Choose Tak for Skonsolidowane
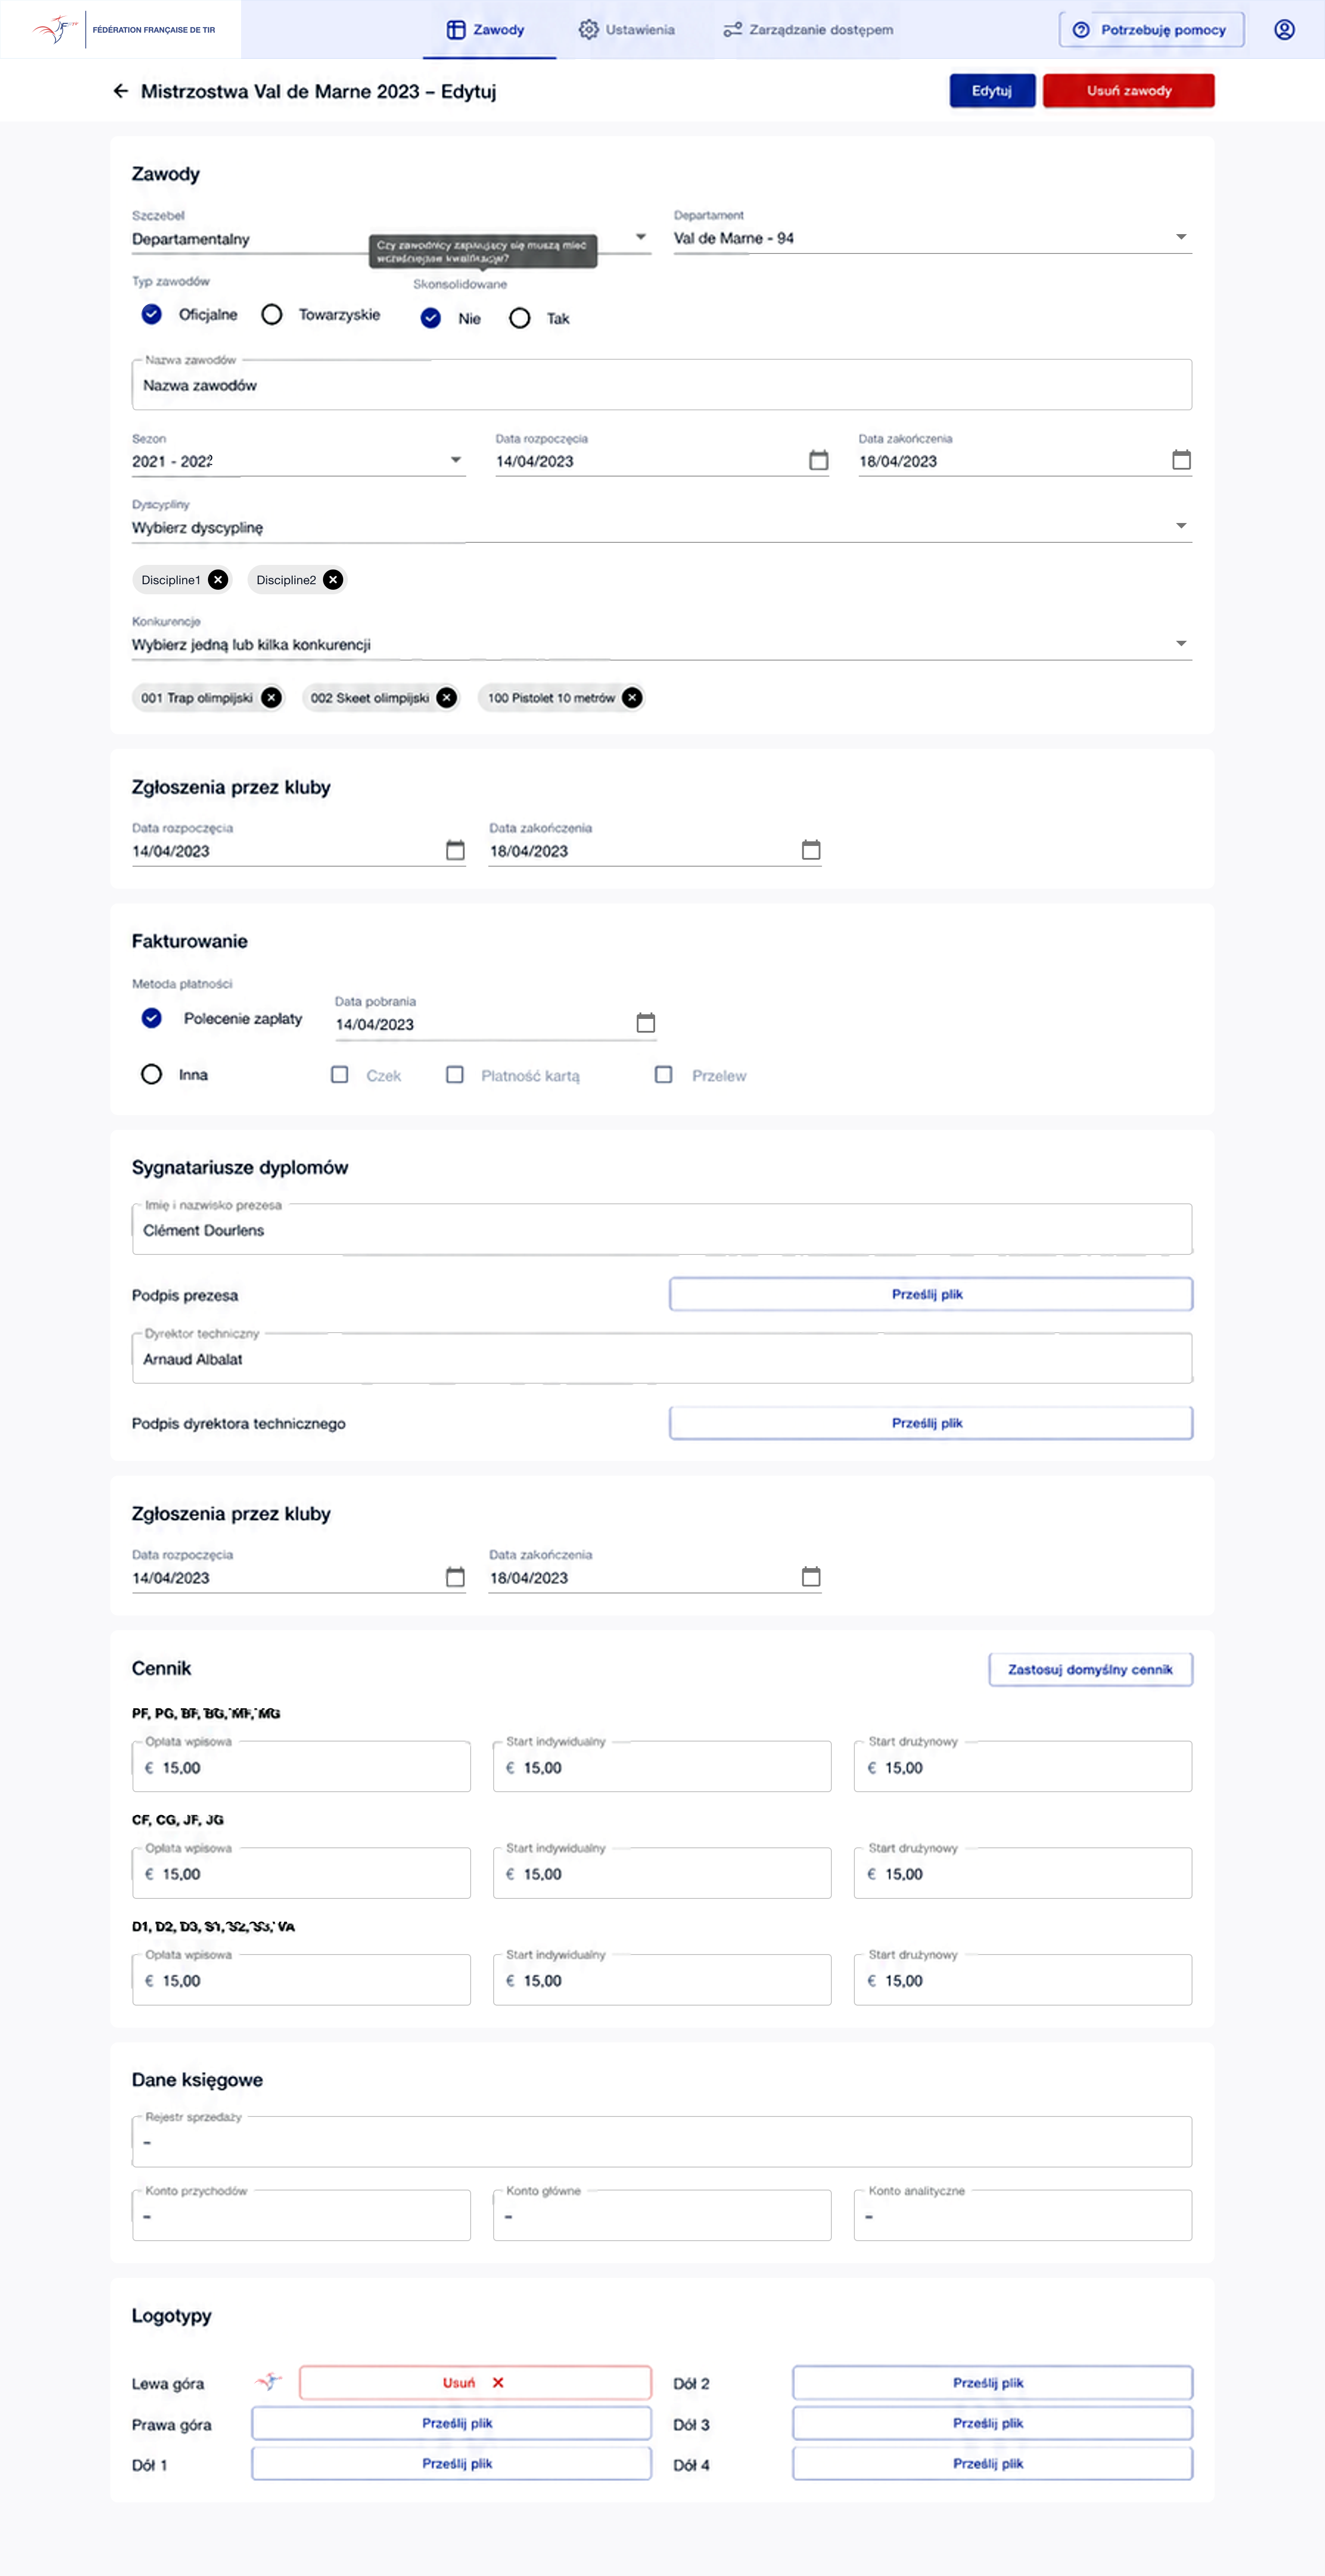Screen dimensions: 1325x2576 pos(519,318)
